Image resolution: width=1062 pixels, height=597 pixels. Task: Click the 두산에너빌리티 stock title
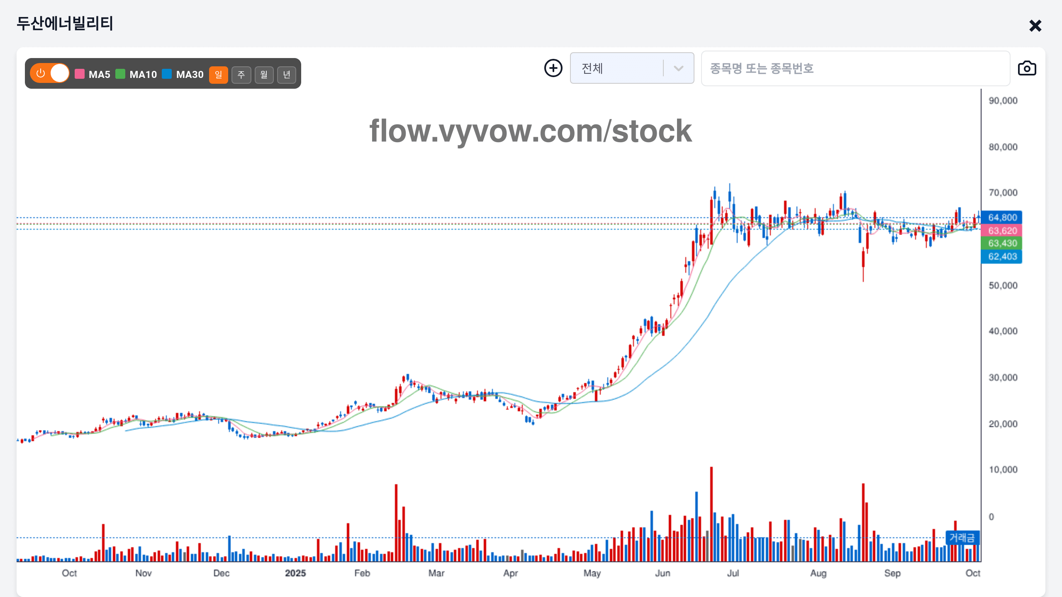click(65, 23)
